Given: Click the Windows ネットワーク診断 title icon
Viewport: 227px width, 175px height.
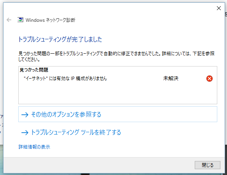Looking at the screenshot, I should point(20,20).
